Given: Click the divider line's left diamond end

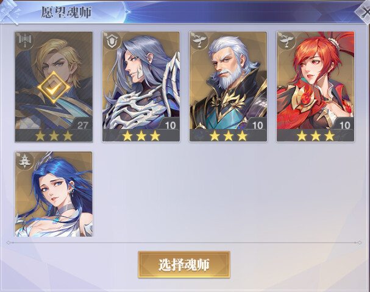Looking at the screenshot, I should point(9,243).
